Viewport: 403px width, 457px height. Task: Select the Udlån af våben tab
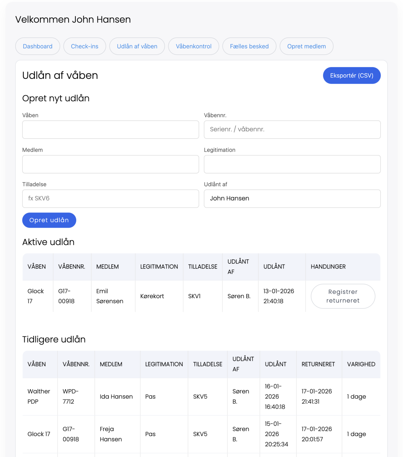(x=137, y=46)
